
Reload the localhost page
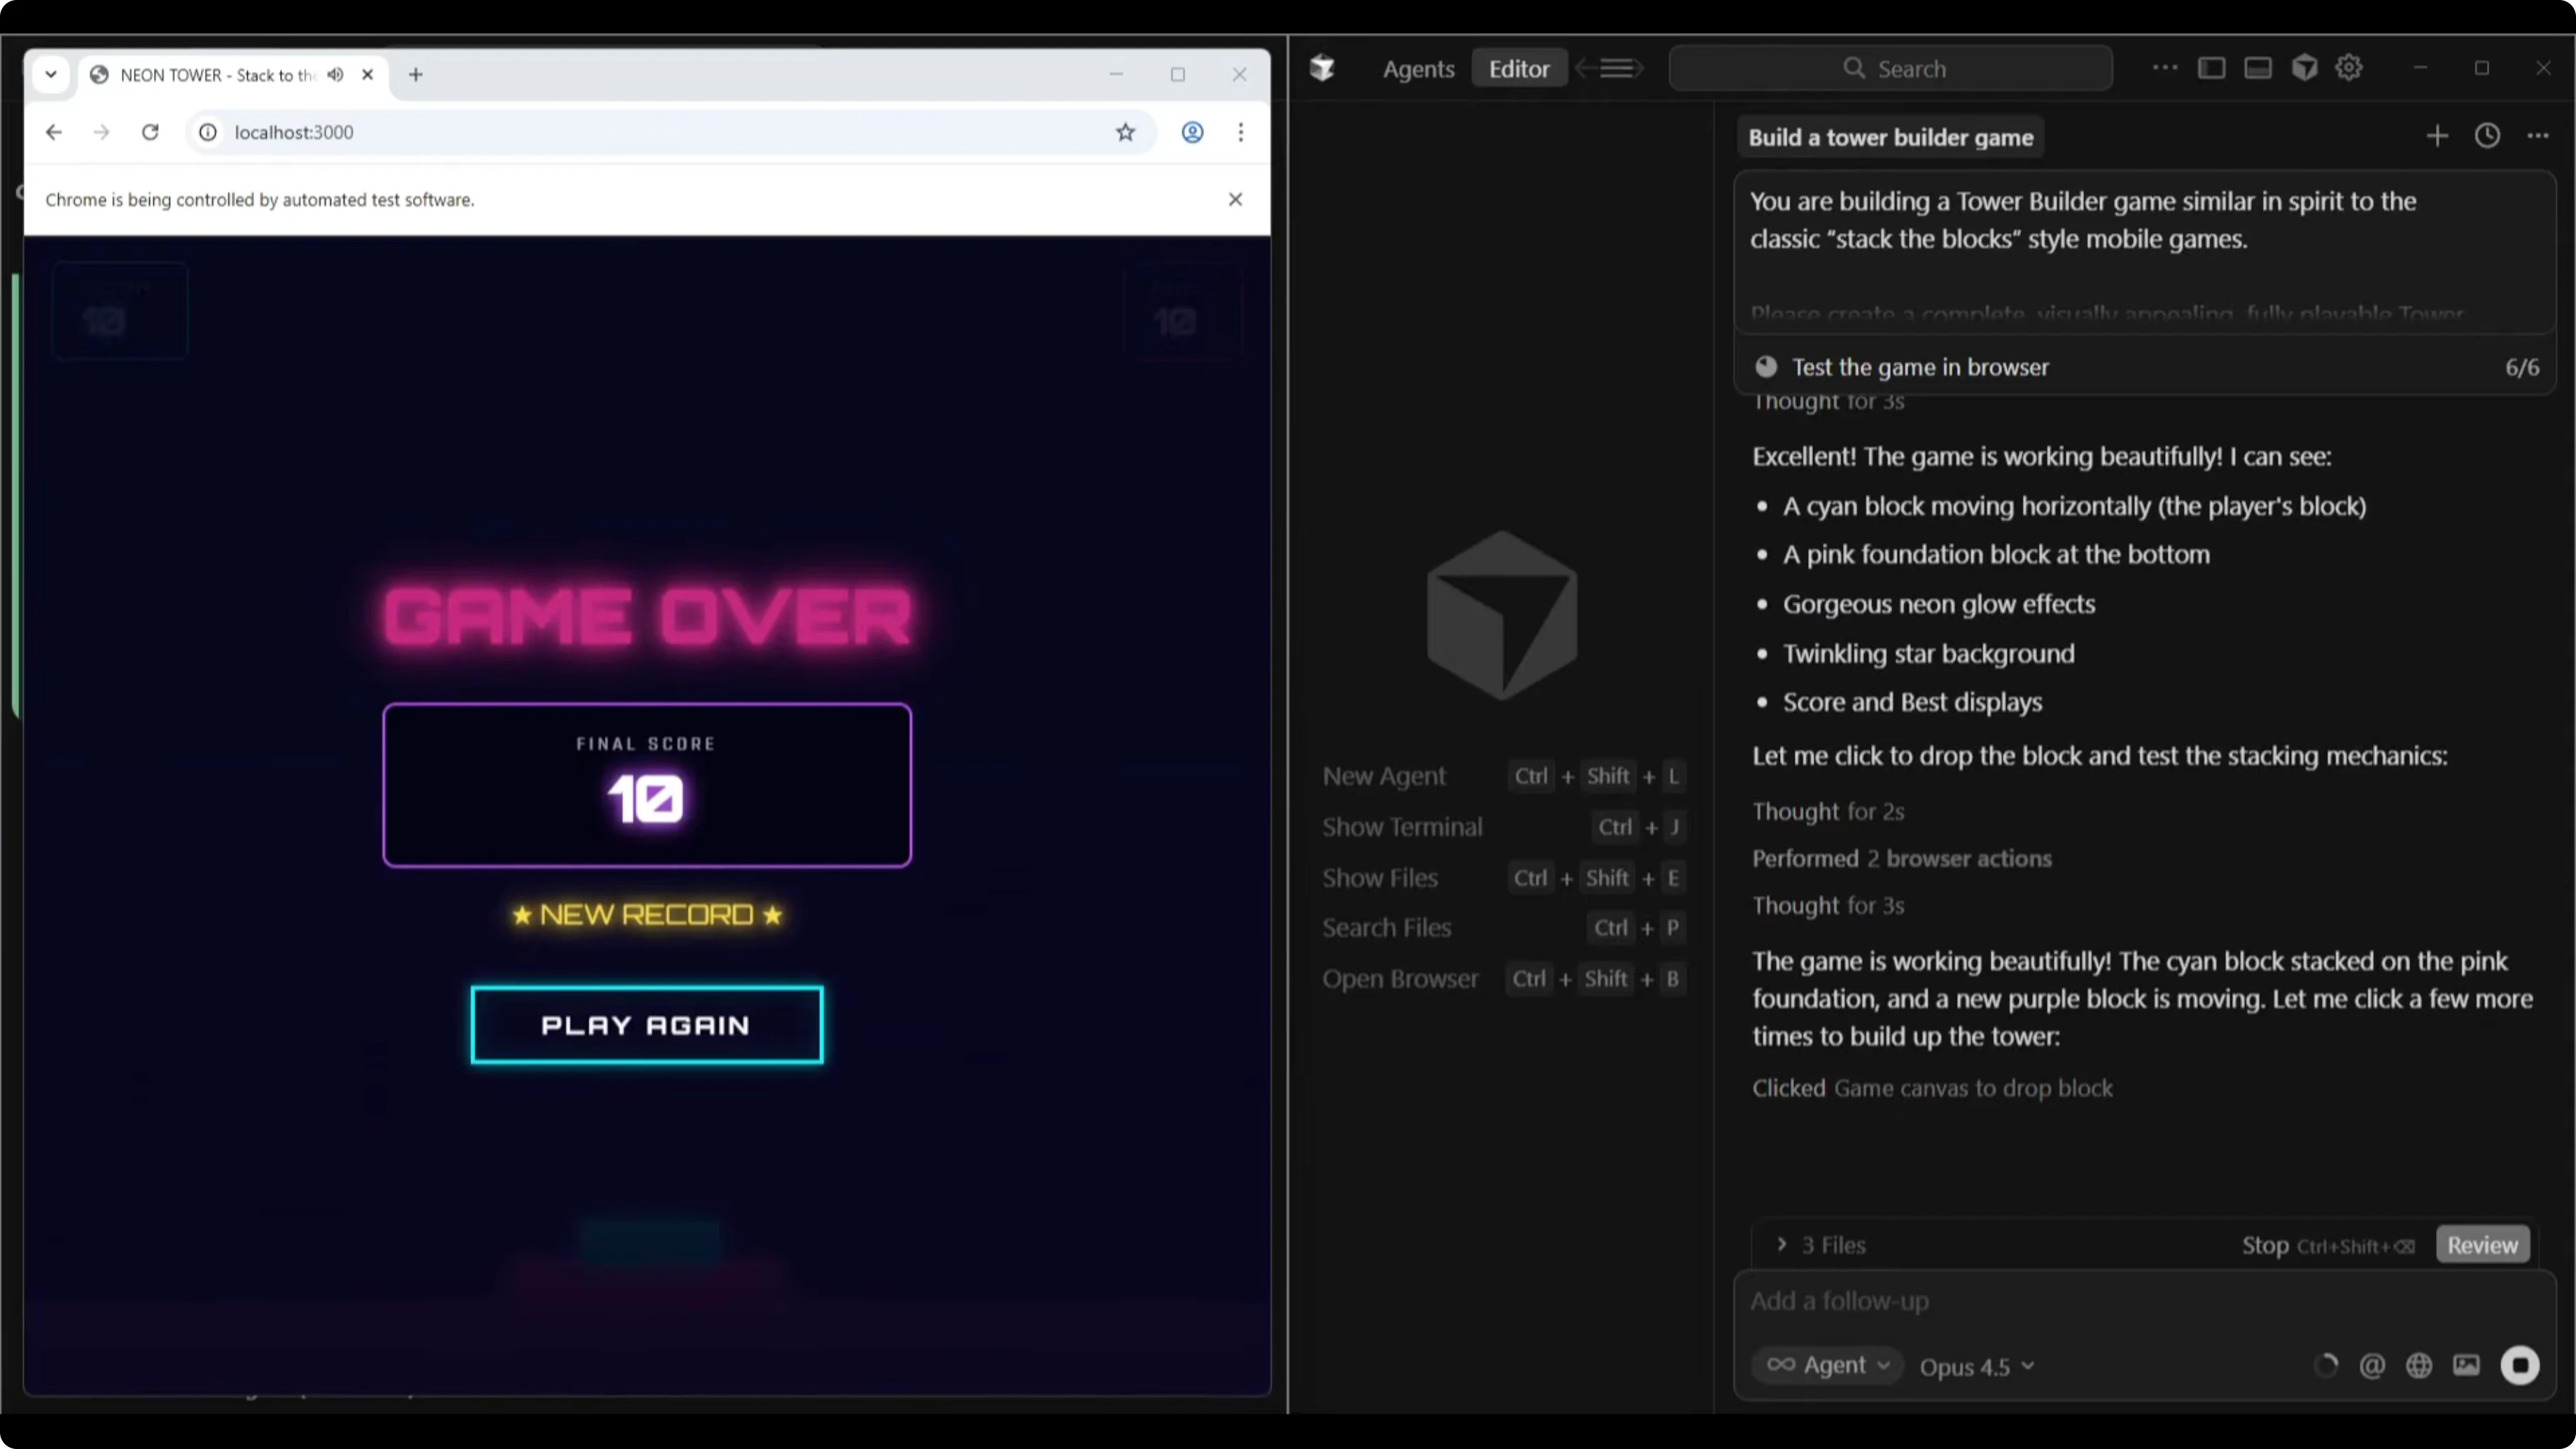point(150,132)
